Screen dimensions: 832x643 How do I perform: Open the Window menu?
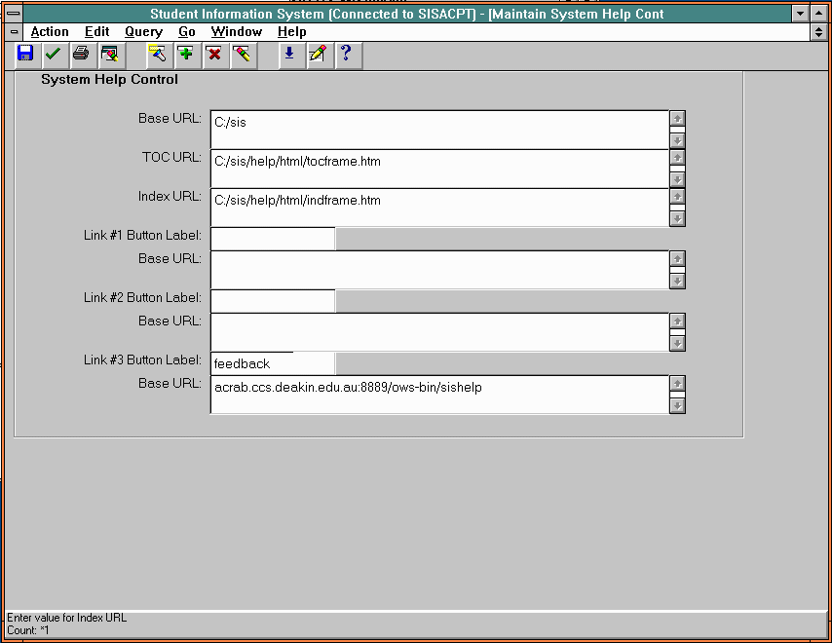(x=236, y=32)
